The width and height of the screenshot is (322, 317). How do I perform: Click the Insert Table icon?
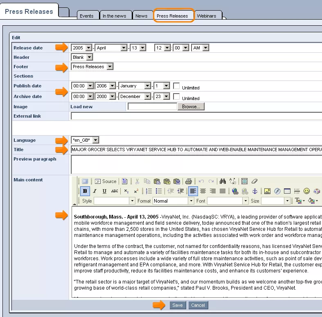point(287,191)
